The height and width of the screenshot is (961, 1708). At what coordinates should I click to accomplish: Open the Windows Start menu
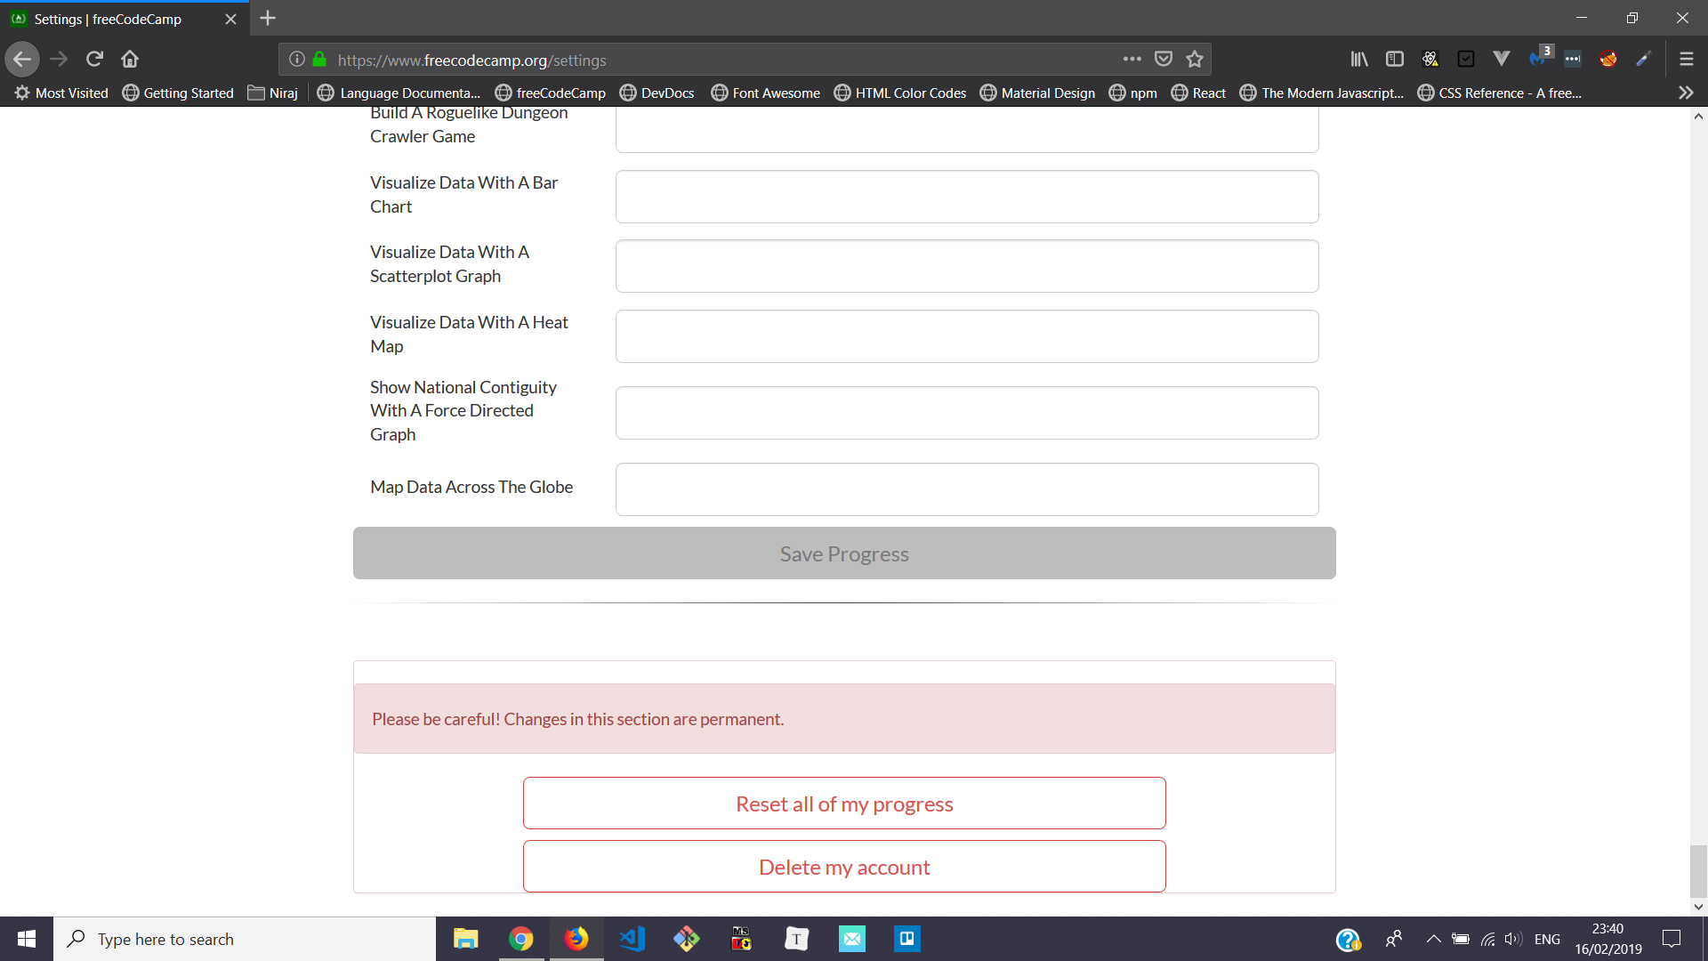click(27, 939)
